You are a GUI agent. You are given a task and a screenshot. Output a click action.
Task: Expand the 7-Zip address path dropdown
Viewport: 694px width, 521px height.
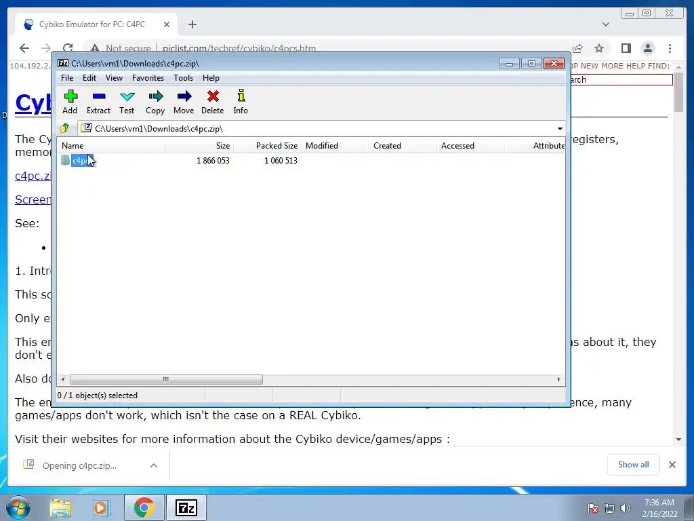pos(560,129)
